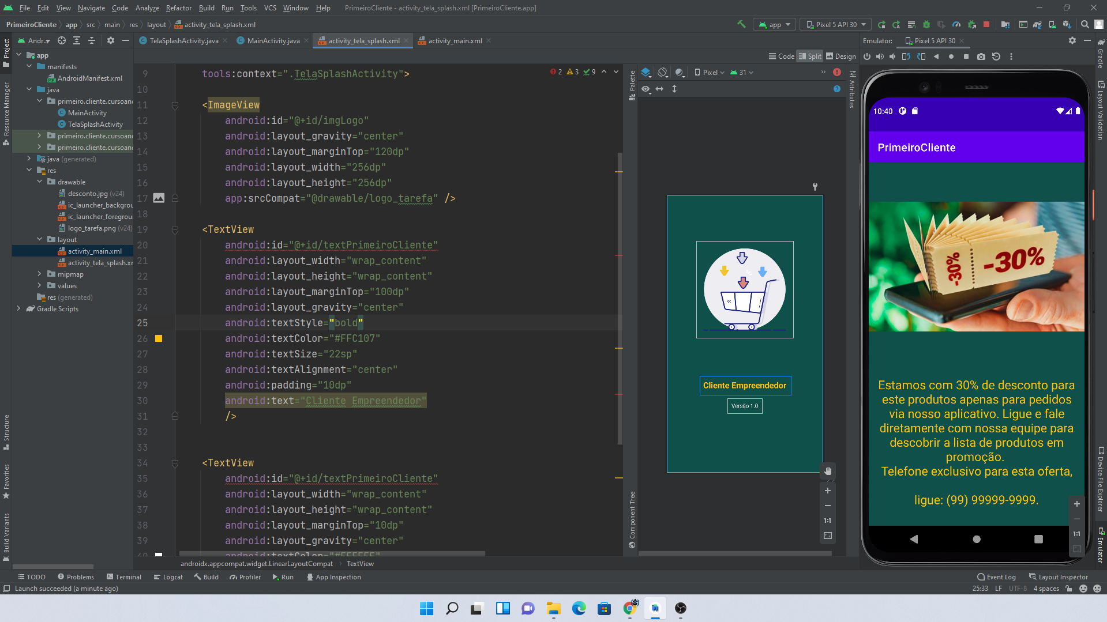1107x622 pixels.
Task: Switch editor to Code view
Action: tap(781, 56)
